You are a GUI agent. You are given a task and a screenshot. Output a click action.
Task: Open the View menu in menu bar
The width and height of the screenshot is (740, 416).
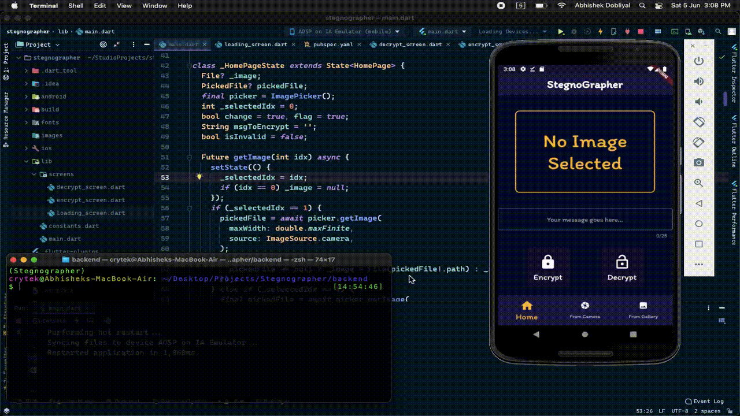tap(124, 6)
